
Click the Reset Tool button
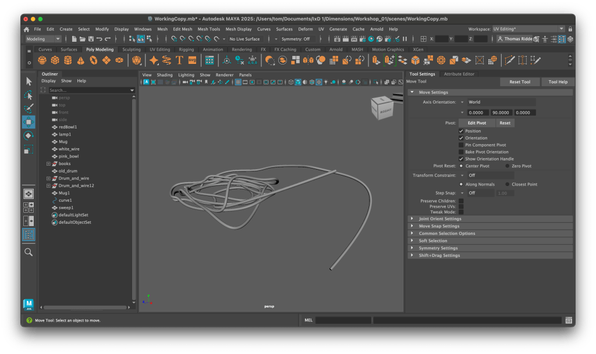tap(519, 82)
